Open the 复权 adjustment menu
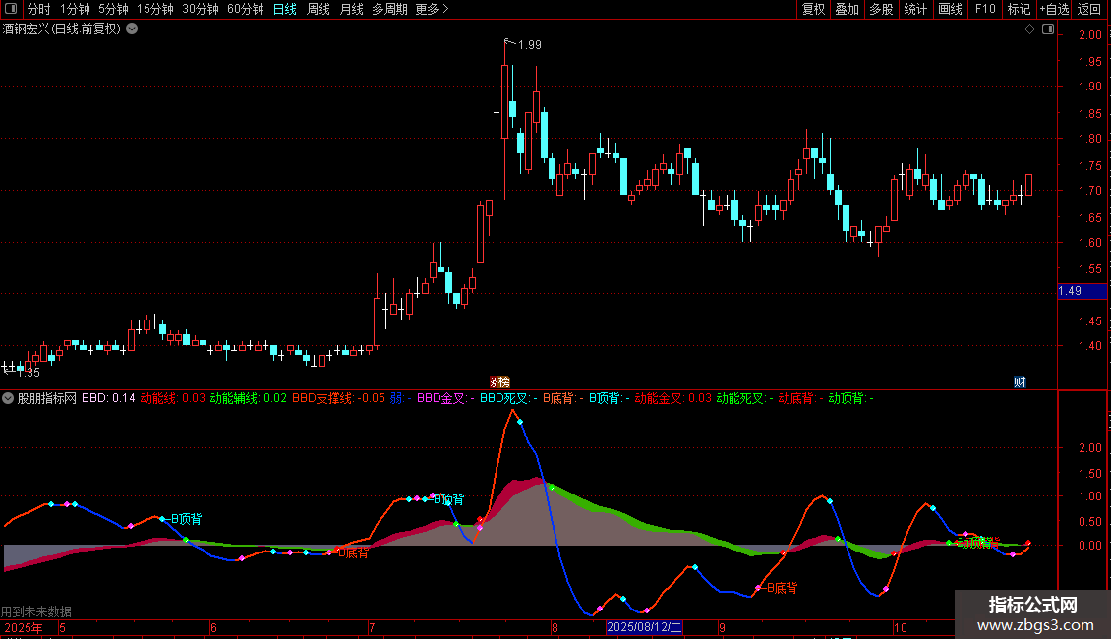The width and height of the screenshot is (1111, 639). pyautogui.click(x=813, y=9)
